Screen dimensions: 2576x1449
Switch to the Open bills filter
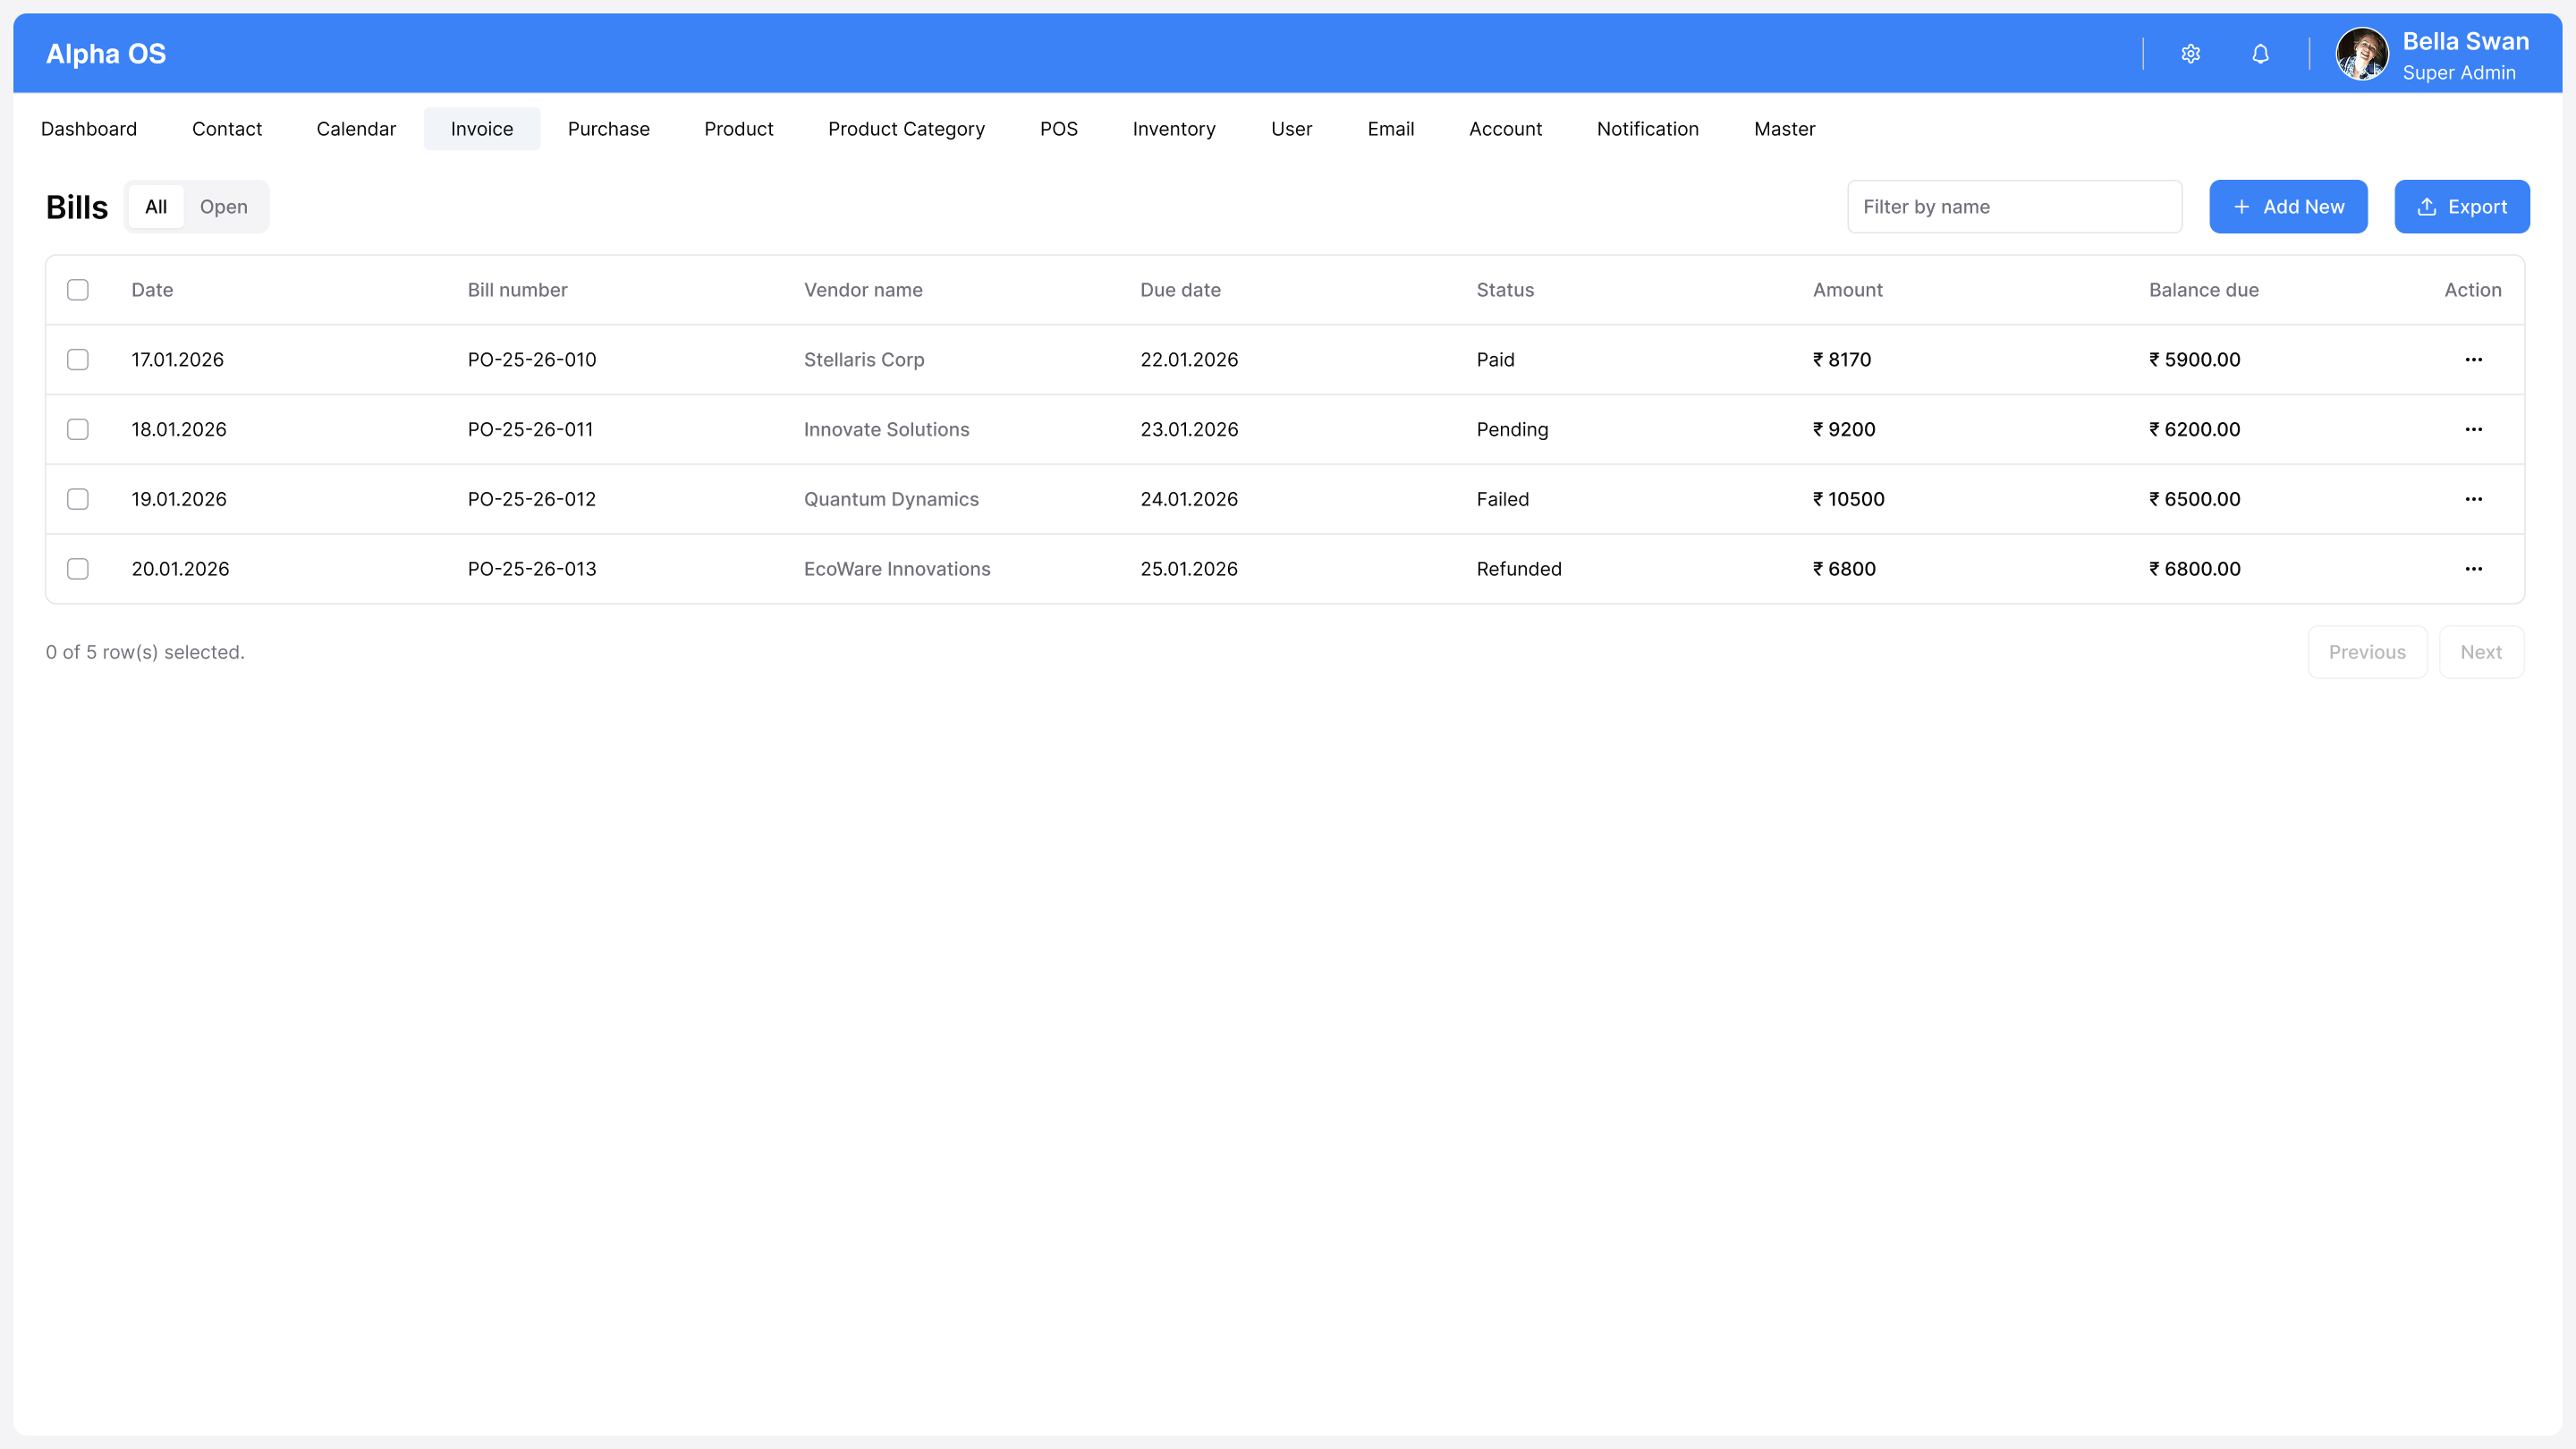223,207
